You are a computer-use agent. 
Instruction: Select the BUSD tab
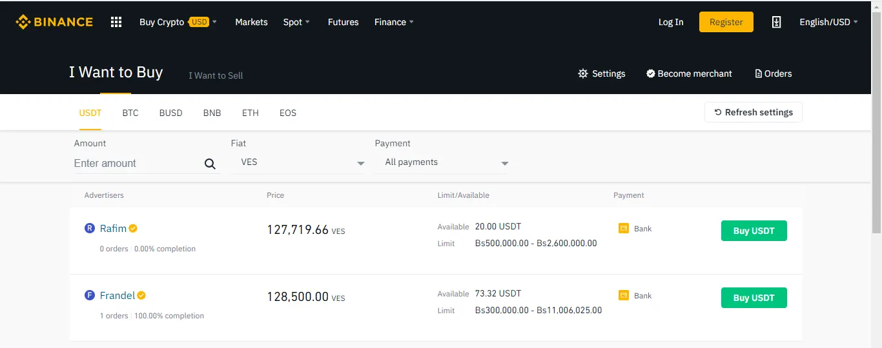pos(170,113)
